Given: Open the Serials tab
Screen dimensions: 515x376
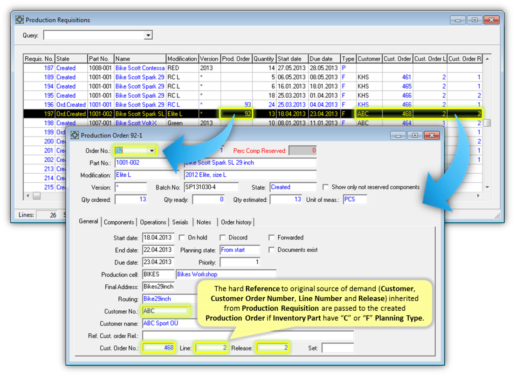Looking at the screenshot, I should pos(180,222).
